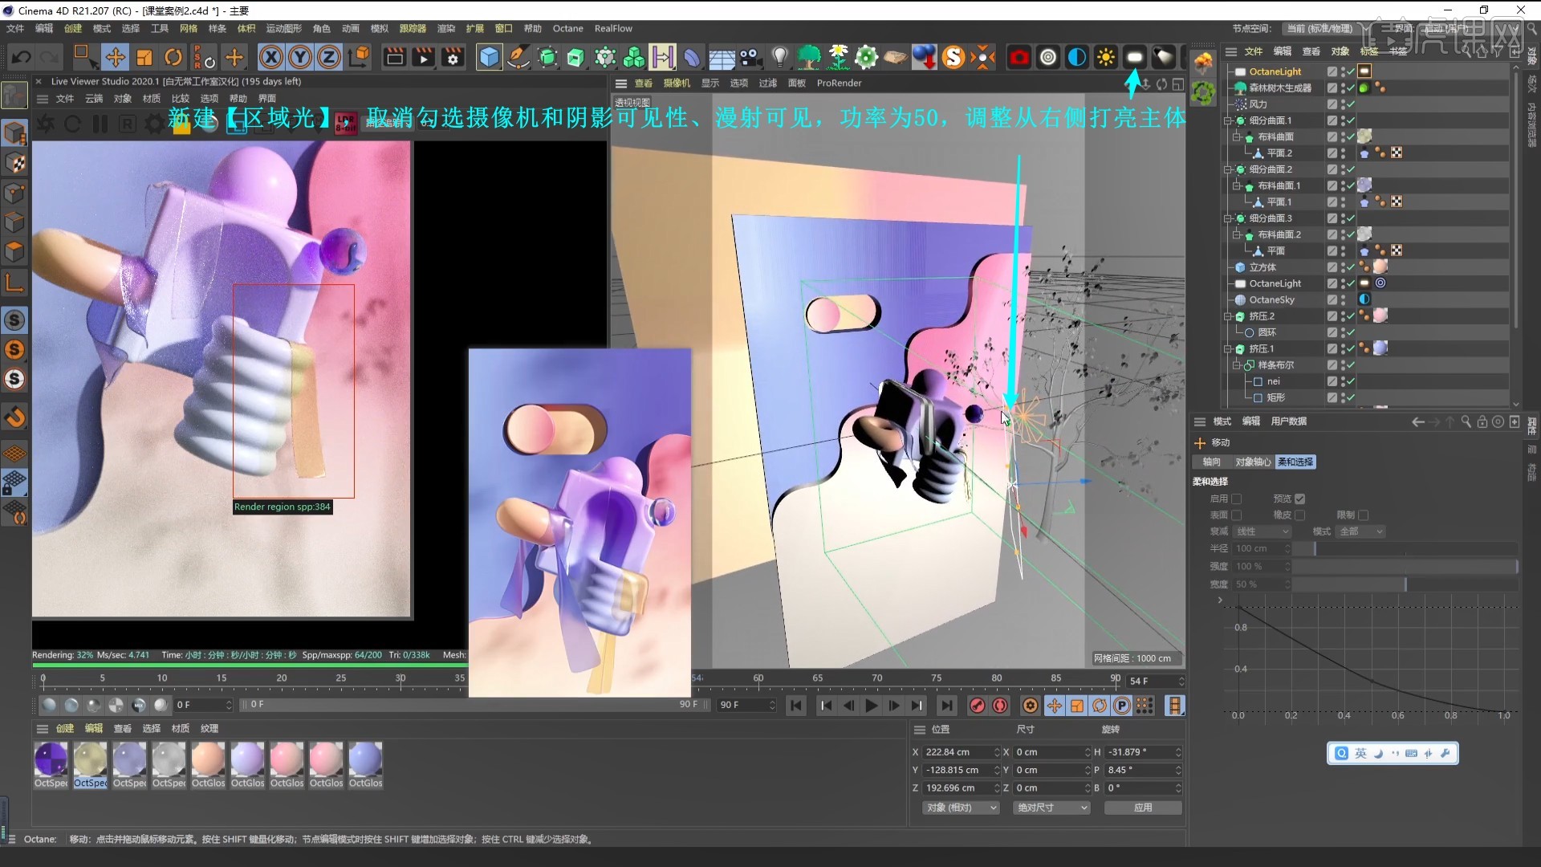This screenshot has width=1541, height=867.
Task: Click the Octane daylight sun icon
Action: click(x=1106, y=57)
